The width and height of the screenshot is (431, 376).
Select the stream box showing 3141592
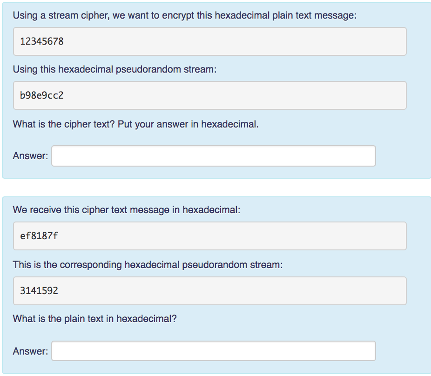click(209, 291)
